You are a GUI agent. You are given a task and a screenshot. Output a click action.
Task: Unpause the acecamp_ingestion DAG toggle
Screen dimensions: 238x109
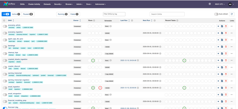click(5, 33)
